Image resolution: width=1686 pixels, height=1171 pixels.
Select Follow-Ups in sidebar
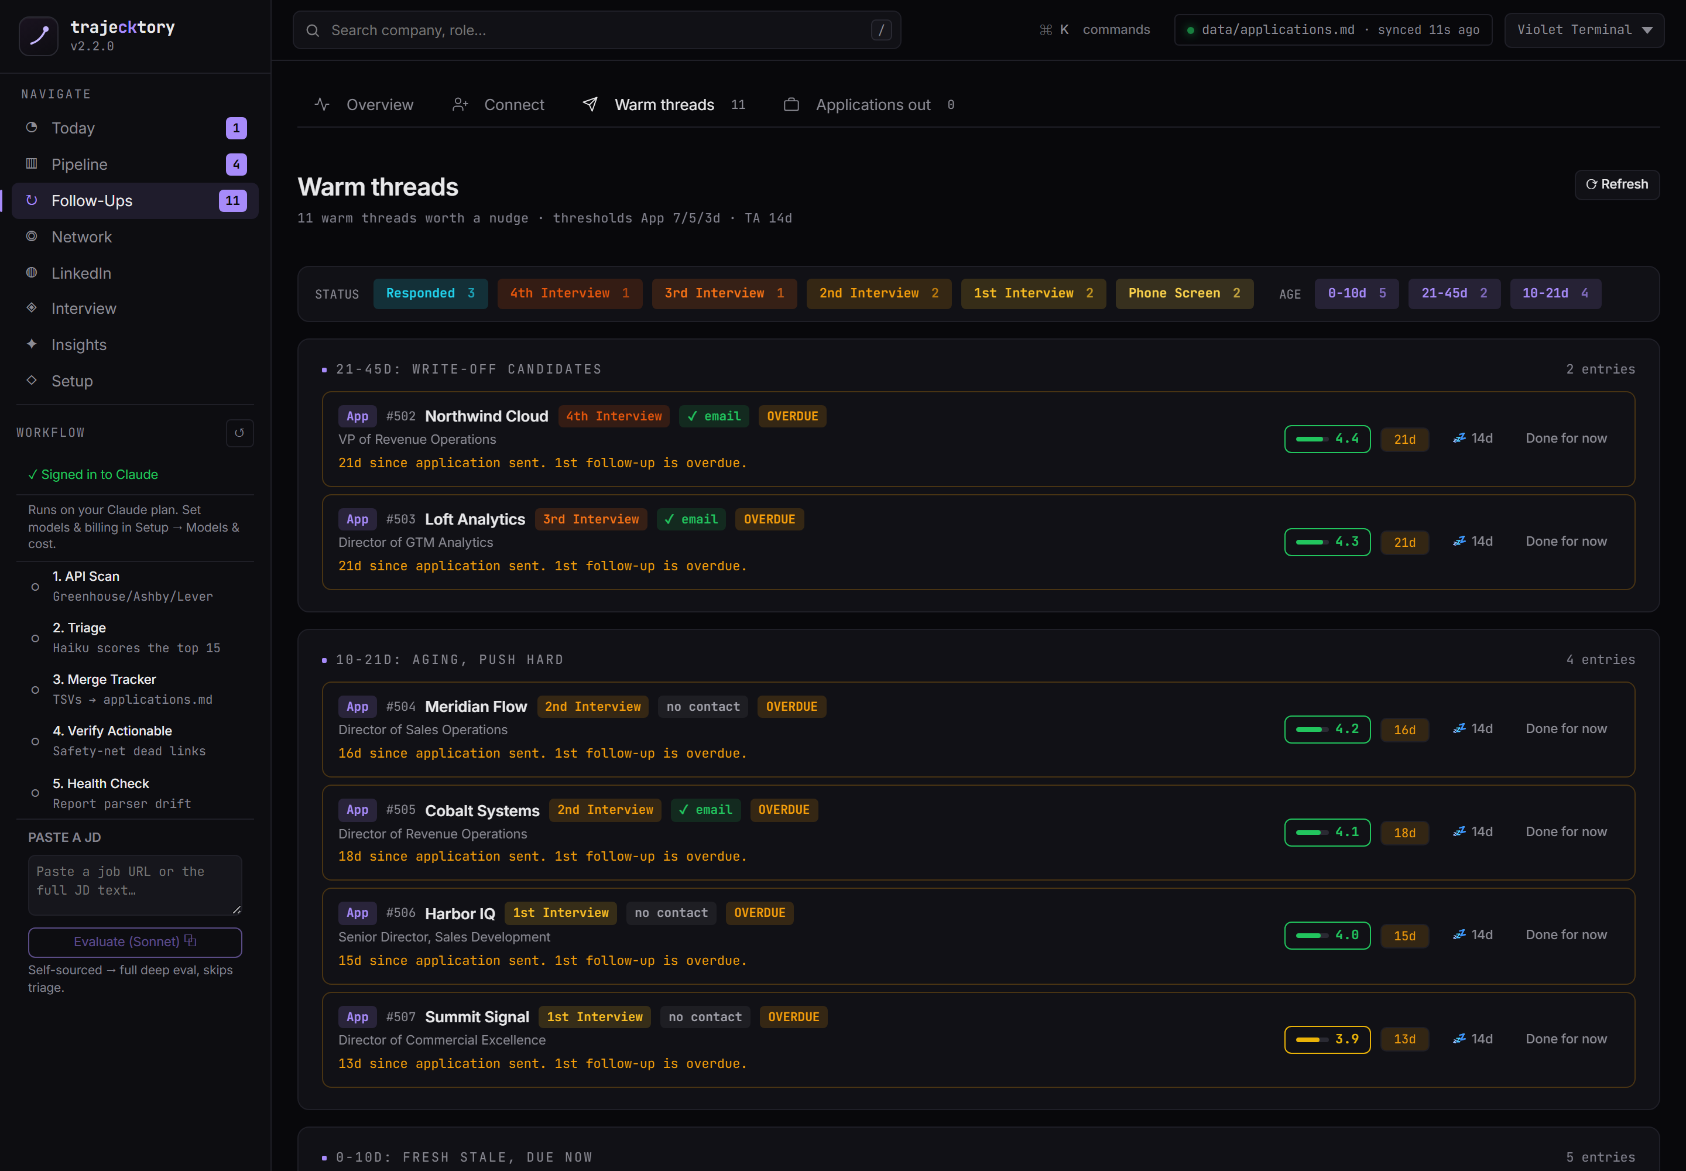[x=135, y=200]
